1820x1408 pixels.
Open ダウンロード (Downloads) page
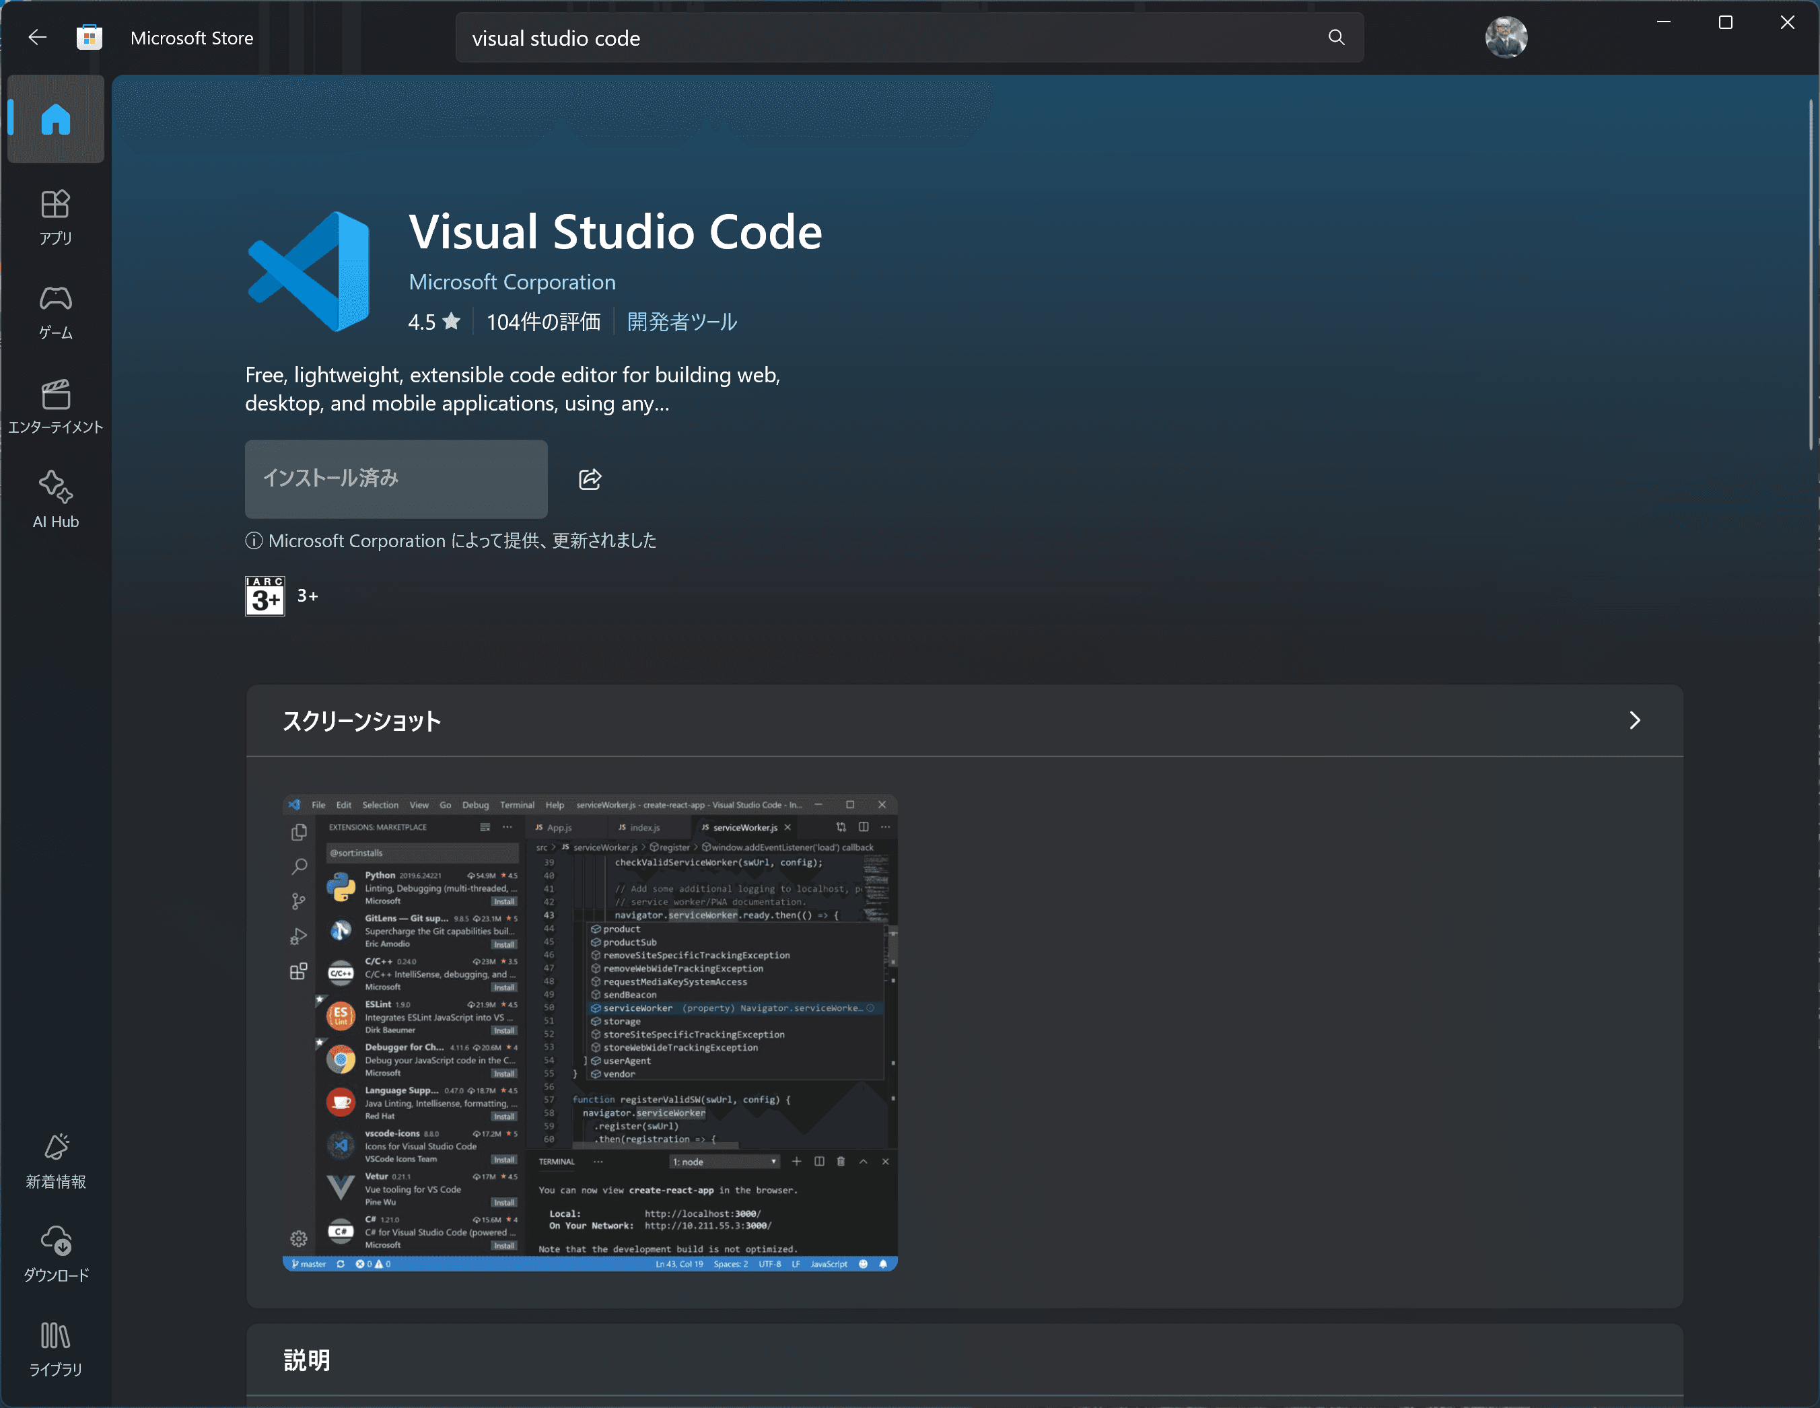click(x=56, y=1254)
